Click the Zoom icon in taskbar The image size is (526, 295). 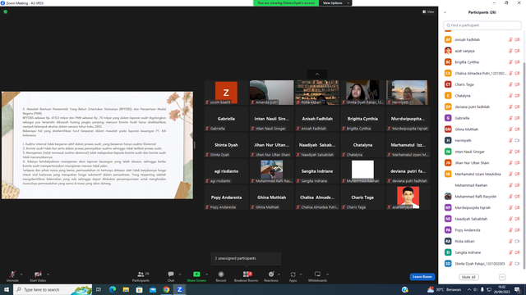[x=179, y=289]
